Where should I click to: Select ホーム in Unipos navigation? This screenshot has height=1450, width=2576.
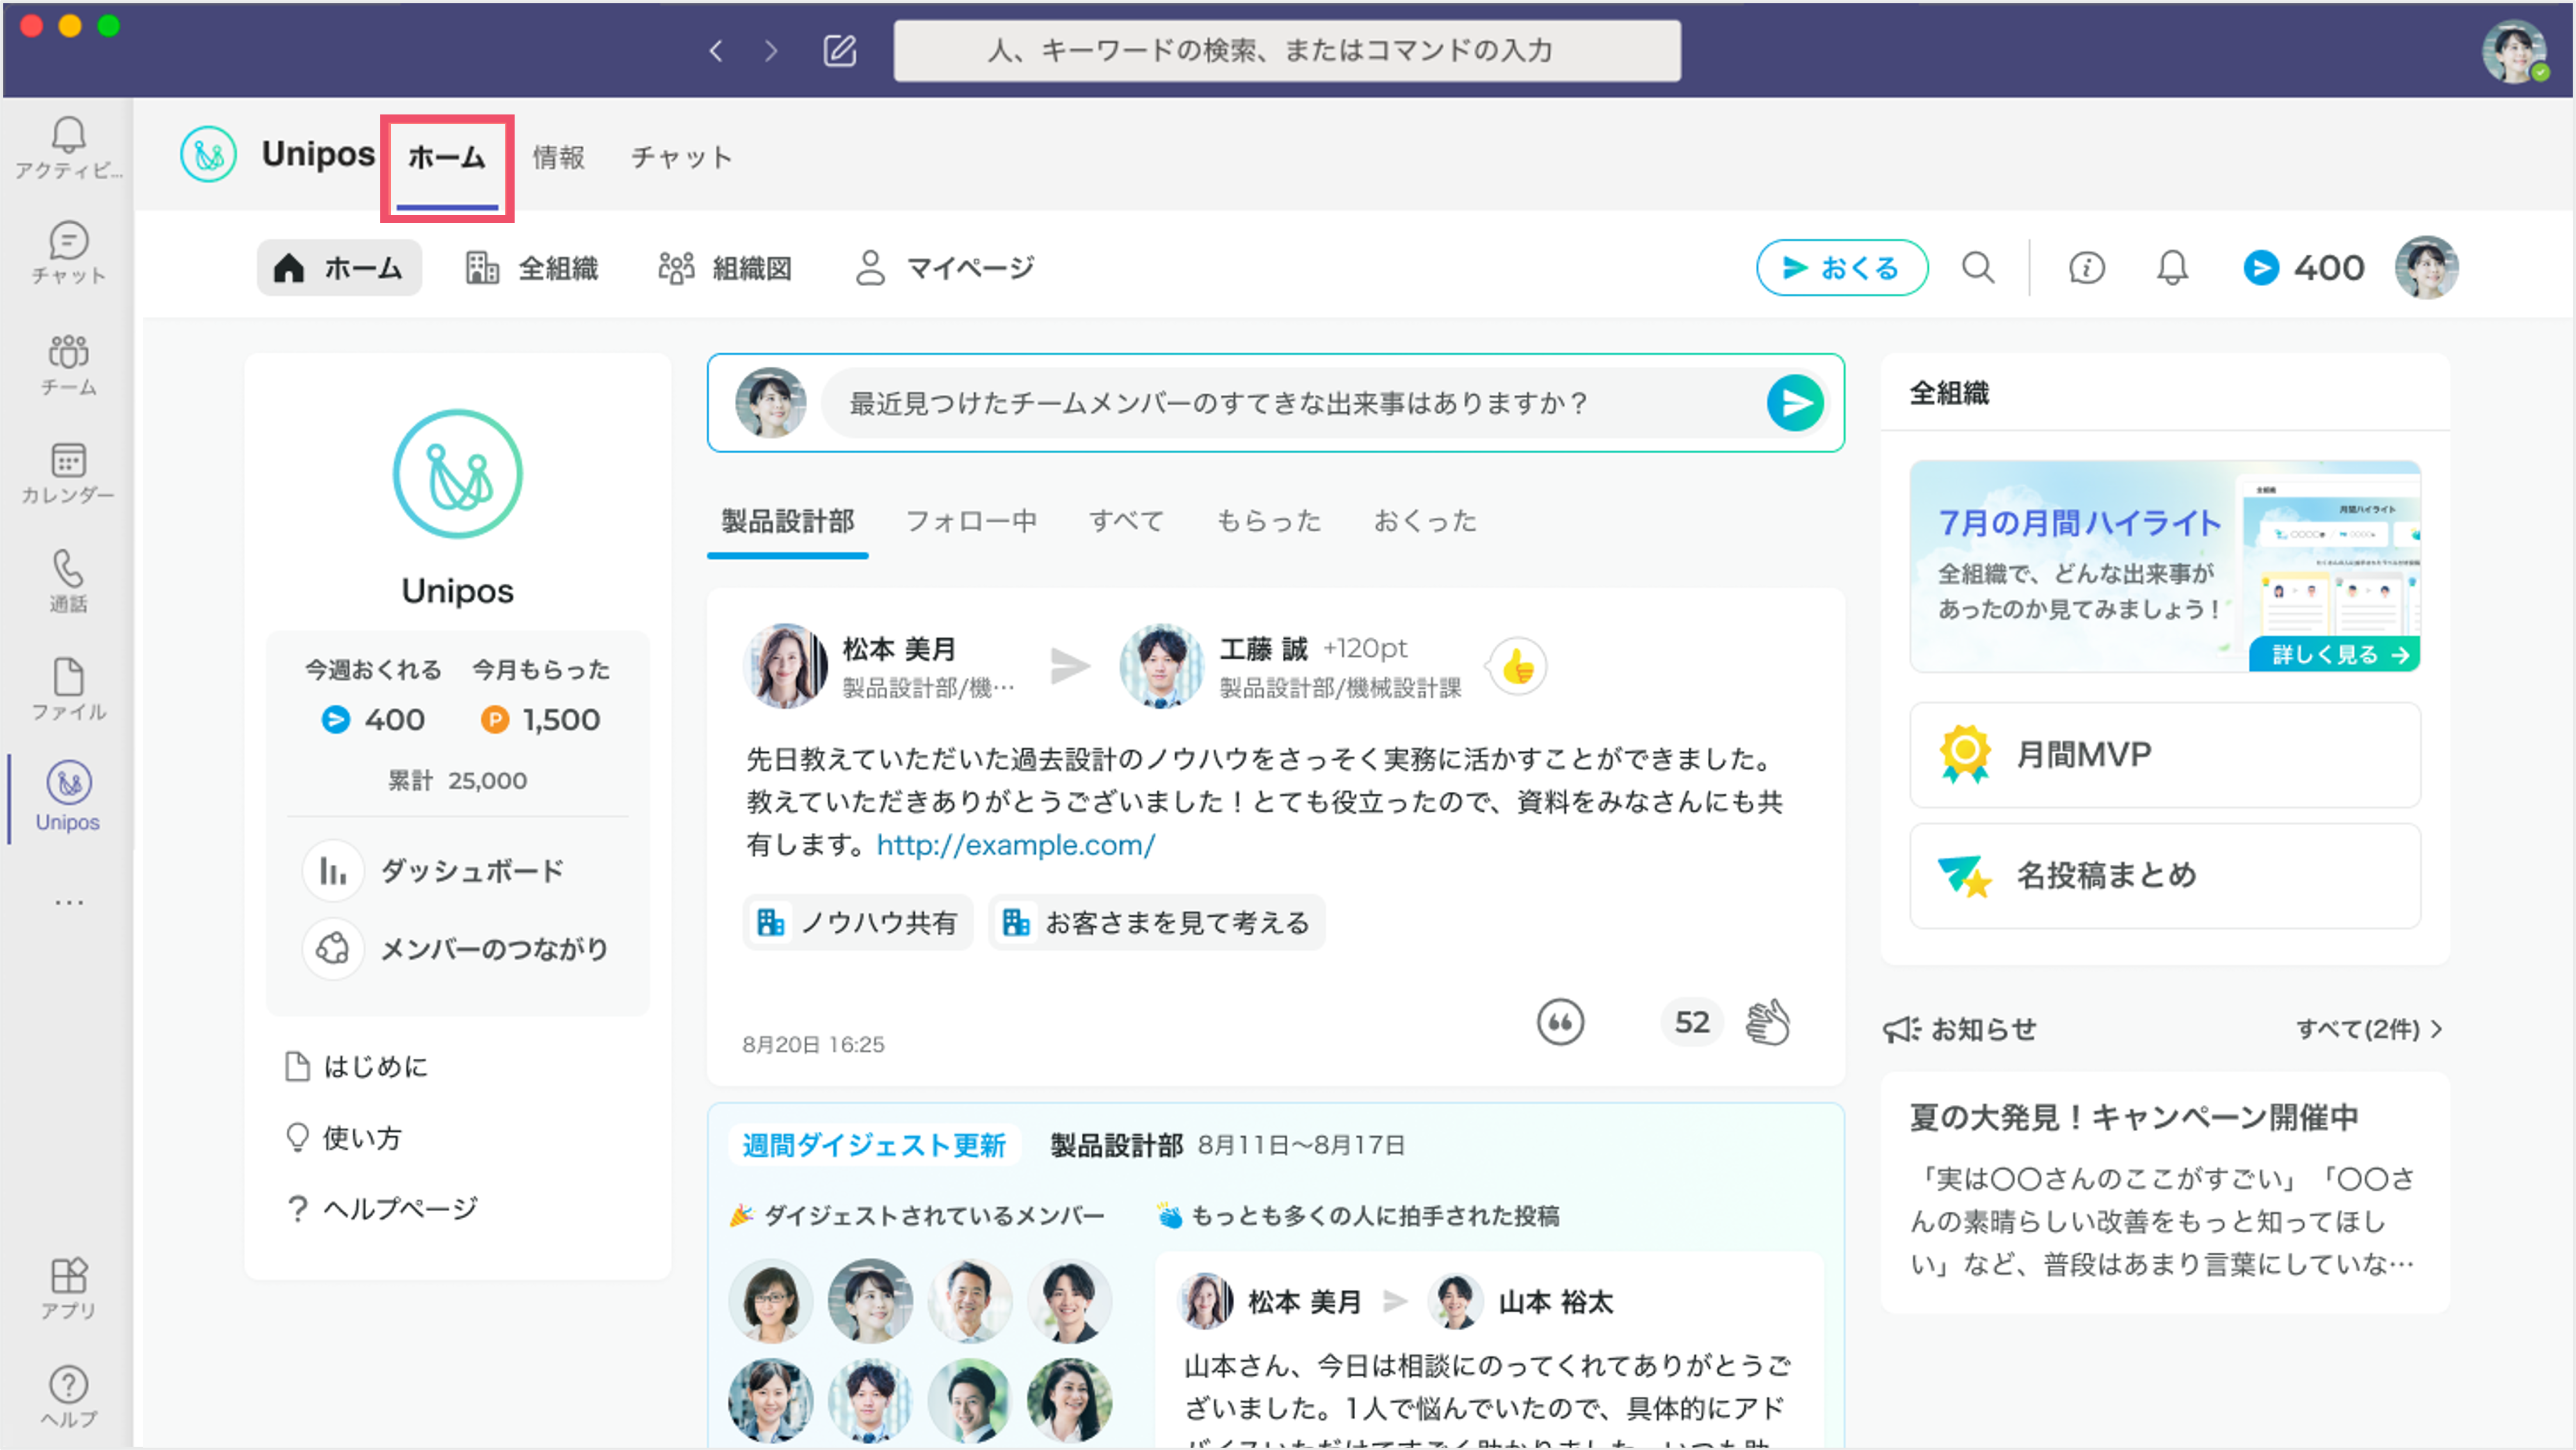tap(339, 268)
